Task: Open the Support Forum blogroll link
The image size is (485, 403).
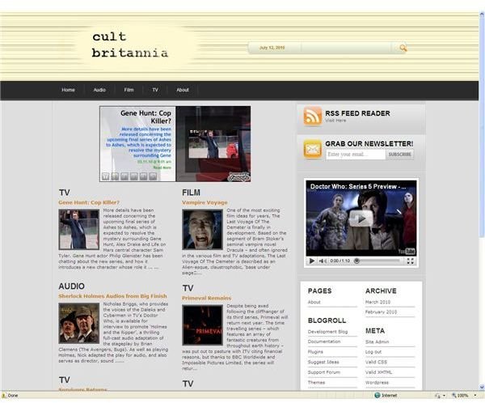Action: [324, 372]
